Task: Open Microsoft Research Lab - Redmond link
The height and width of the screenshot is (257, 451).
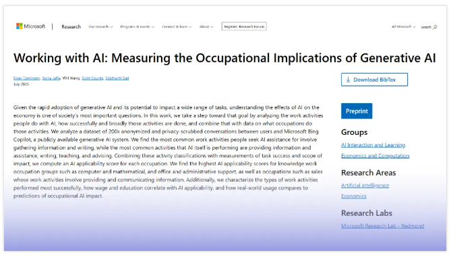Action: (382, 226)
